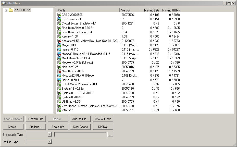Select the Nebula v2.25 profile name
This screenshot has width=237, height=147.
coord(70,67)
